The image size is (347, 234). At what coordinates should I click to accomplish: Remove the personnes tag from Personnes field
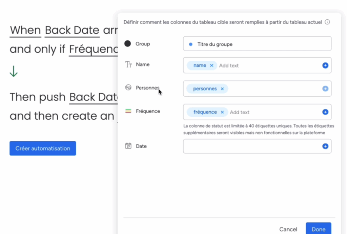pos(222,89)
